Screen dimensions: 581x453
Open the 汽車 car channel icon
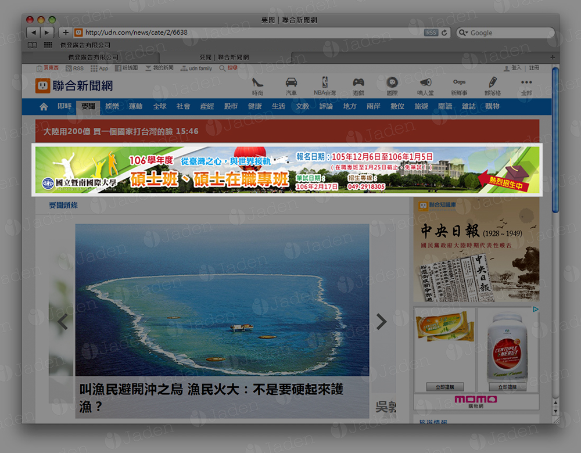(291, 87)
